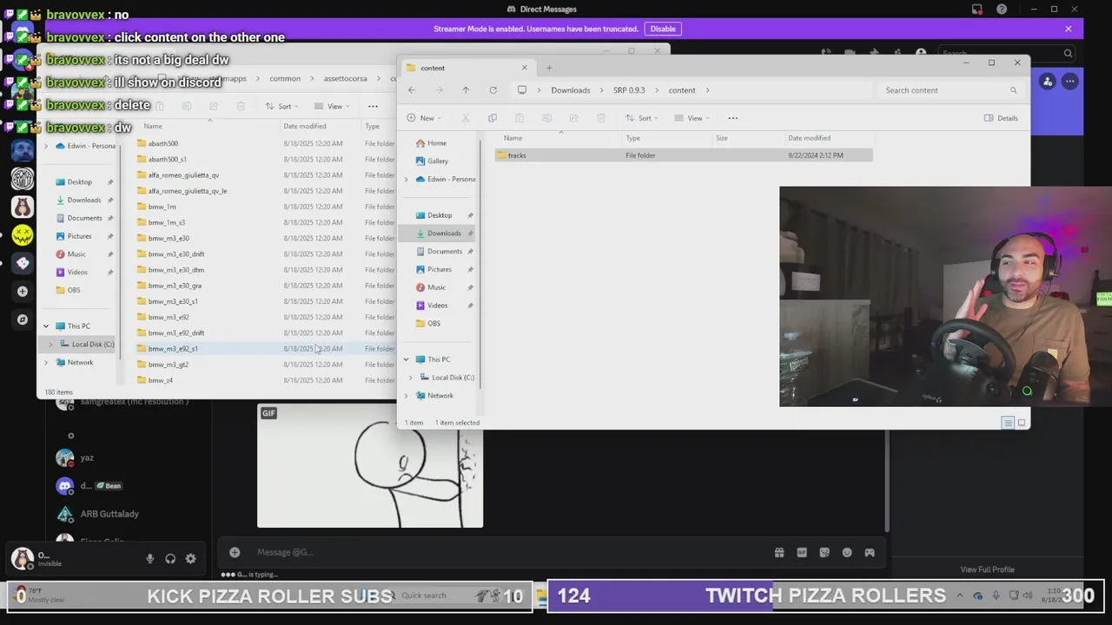Viewport: 1112px width, 625px height.
Task: Open a new Explorer tab with plus
Action: 549,68
